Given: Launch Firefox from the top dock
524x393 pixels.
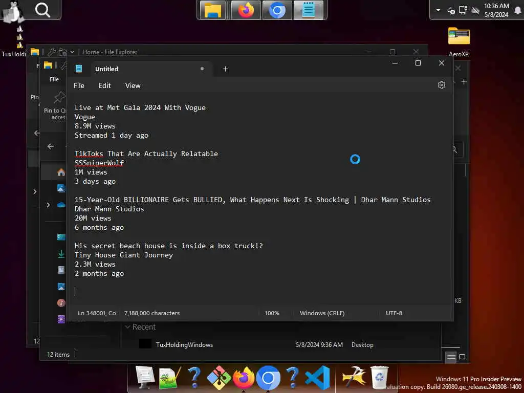Looking at the screenshot, I should pos(246,10).
